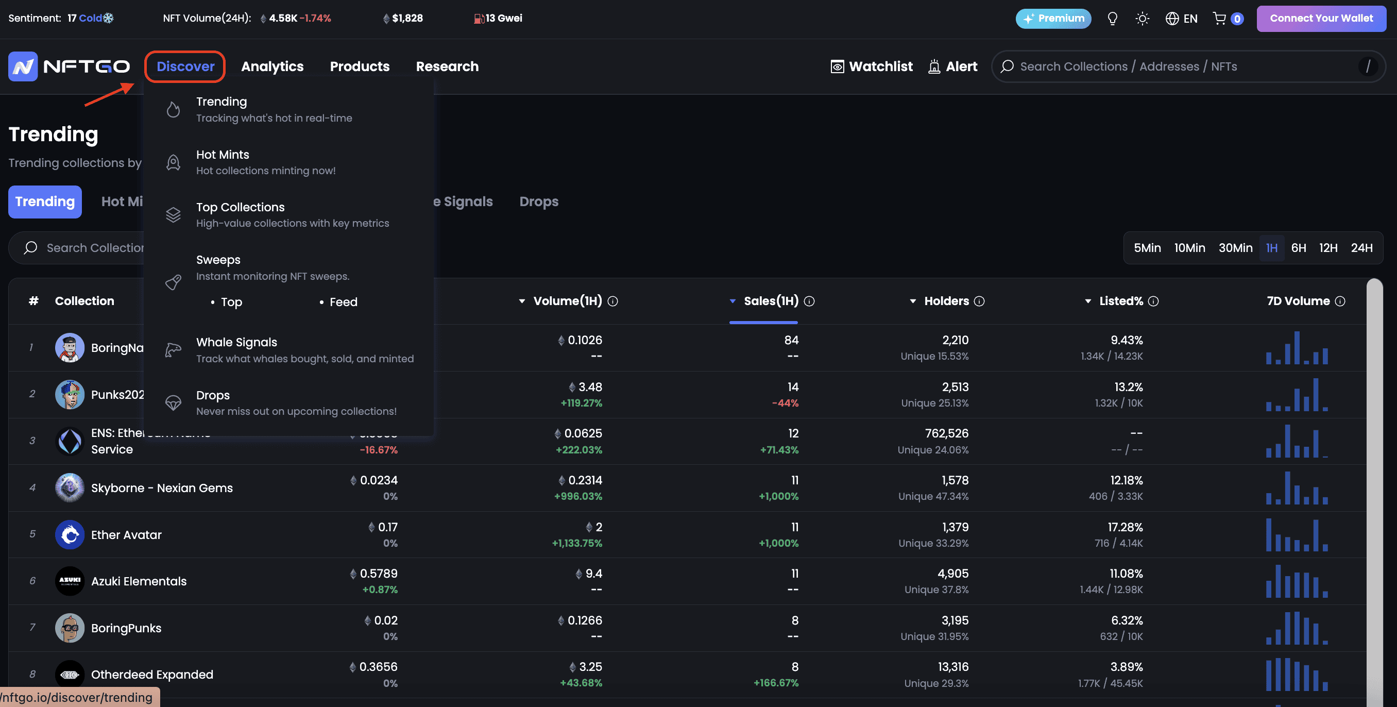Open Azuki Elementals collection icon
1397x707 pixels.
click(70, 581)
